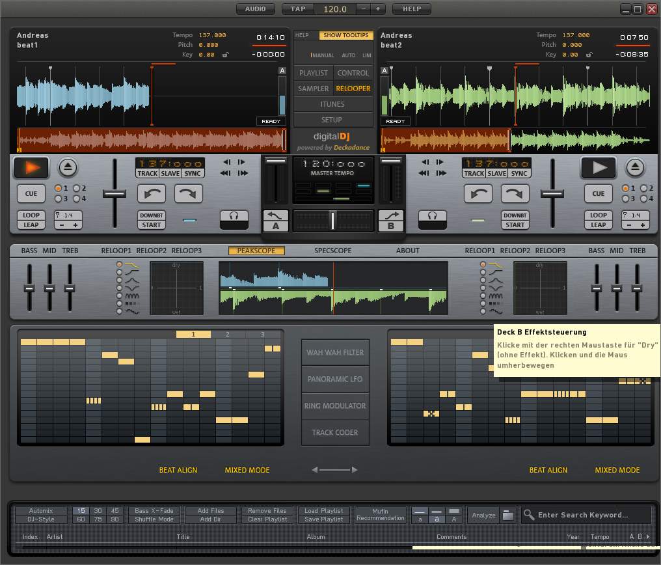
Task: Enable SLAVE mode on Deck B
Action: tap(497, 173)
